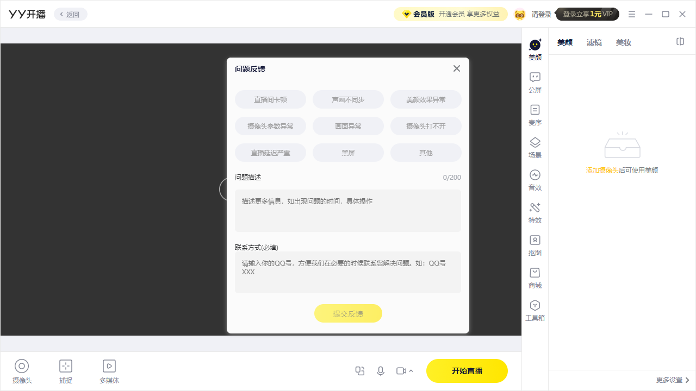
Task: Switch to the 美妆 makeup tab
Action: (x=623, y=42)
